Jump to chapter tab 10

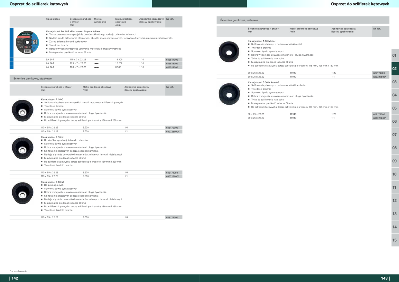[395, 174]
